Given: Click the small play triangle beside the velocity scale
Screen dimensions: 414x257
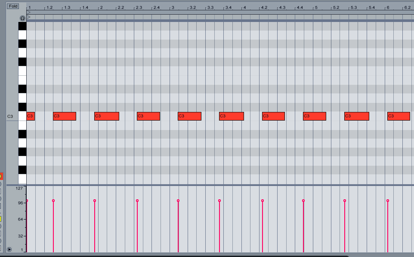Looking at the screenshot, I should 9,249.
